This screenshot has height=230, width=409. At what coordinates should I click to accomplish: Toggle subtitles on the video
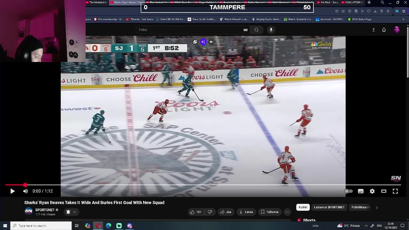coord(361,191)
